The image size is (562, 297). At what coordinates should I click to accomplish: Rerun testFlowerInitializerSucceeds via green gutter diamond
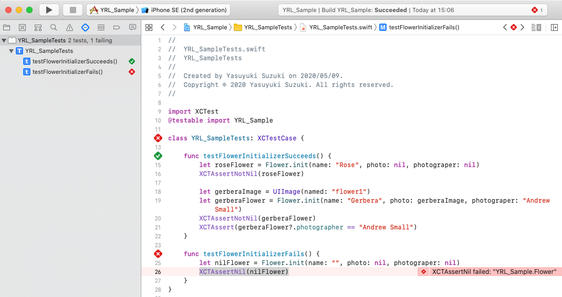click(x=158, y=156)
